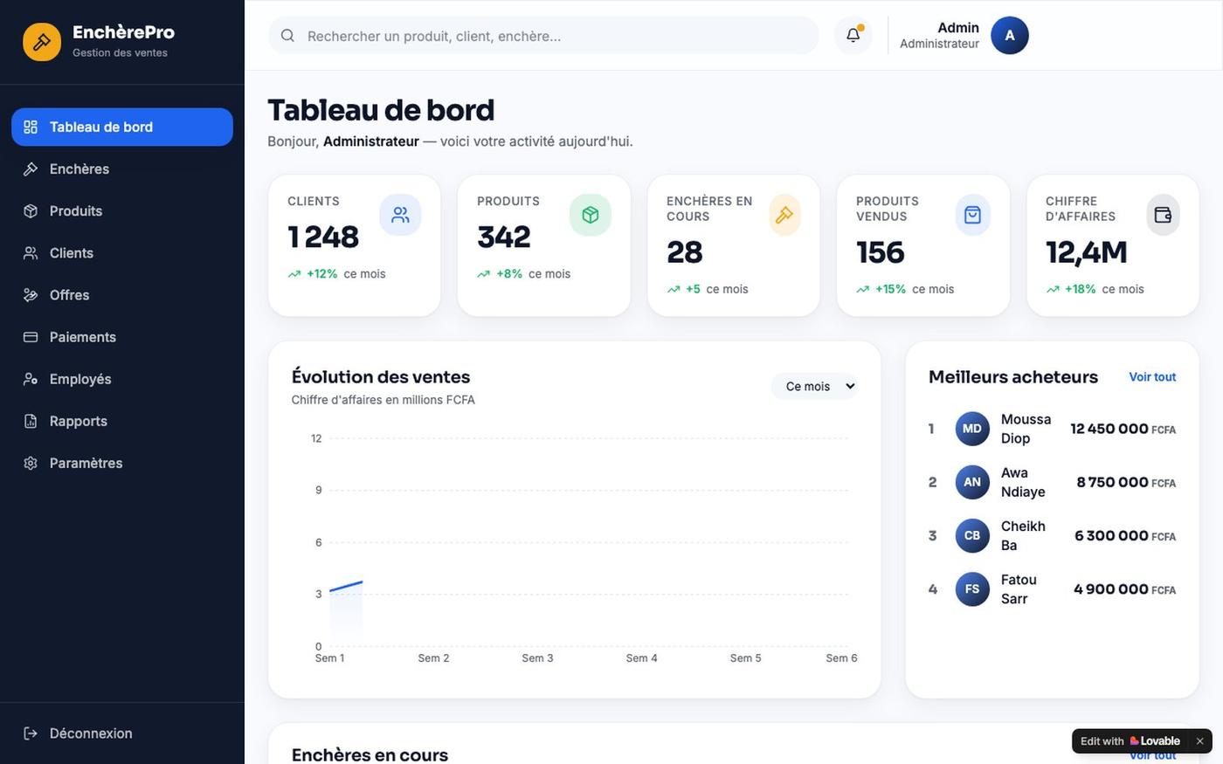Click the Produits card box icon
The width and height of the screenshot is (1223, 764).
click(591, 215)
